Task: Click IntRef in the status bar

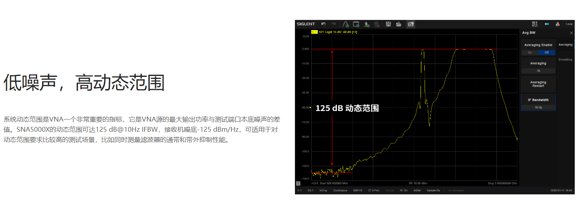Action: [417, 190]
